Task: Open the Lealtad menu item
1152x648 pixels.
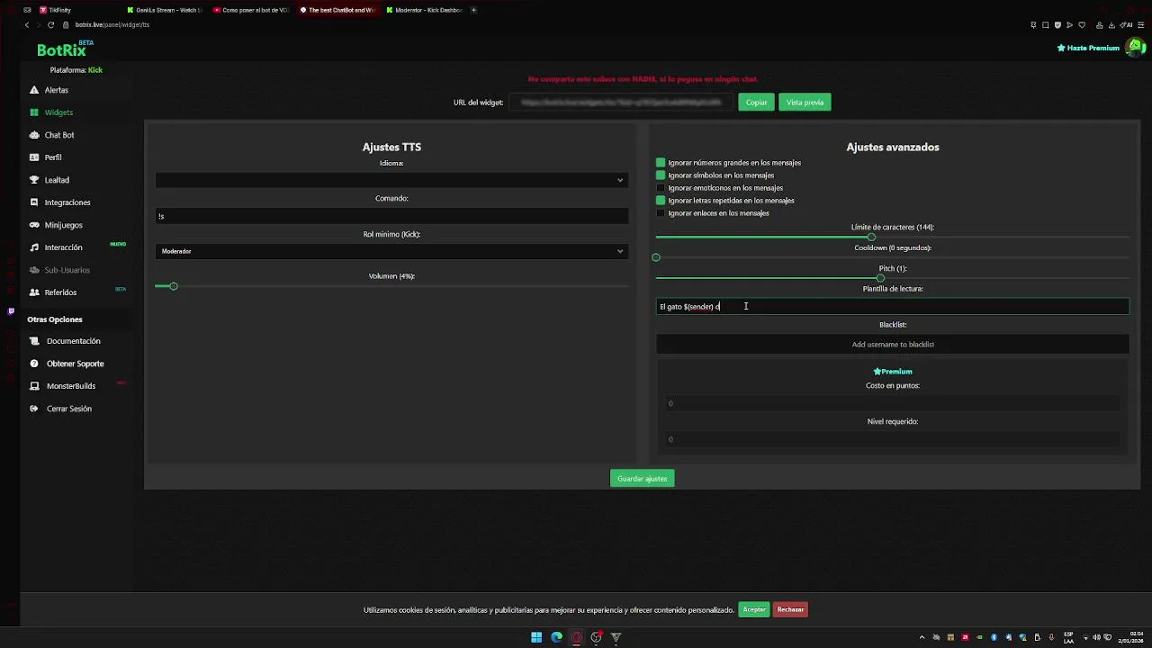Action: [57, 180]
